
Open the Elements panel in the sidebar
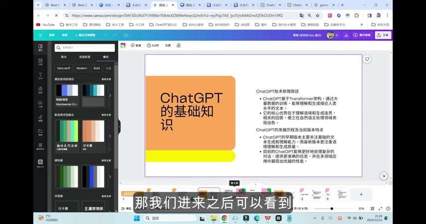40,62
